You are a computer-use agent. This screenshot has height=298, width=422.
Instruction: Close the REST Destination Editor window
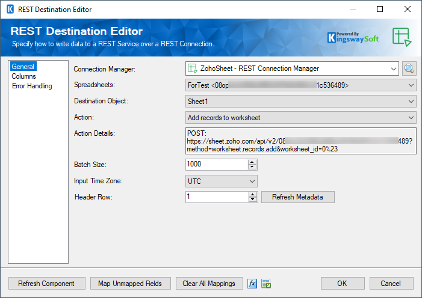pyautogui.click(x=407, y=10)
